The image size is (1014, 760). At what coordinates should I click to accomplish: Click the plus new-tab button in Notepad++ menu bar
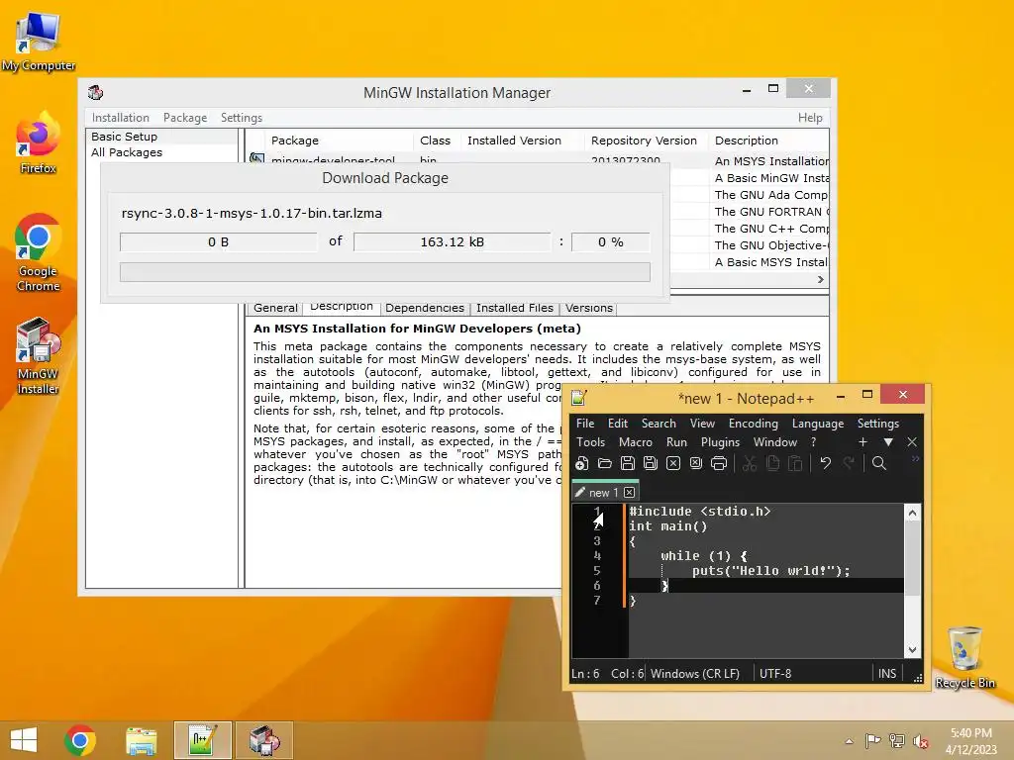point(862,442)
